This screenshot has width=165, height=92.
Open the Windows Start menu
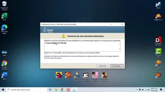pos(3,90)
